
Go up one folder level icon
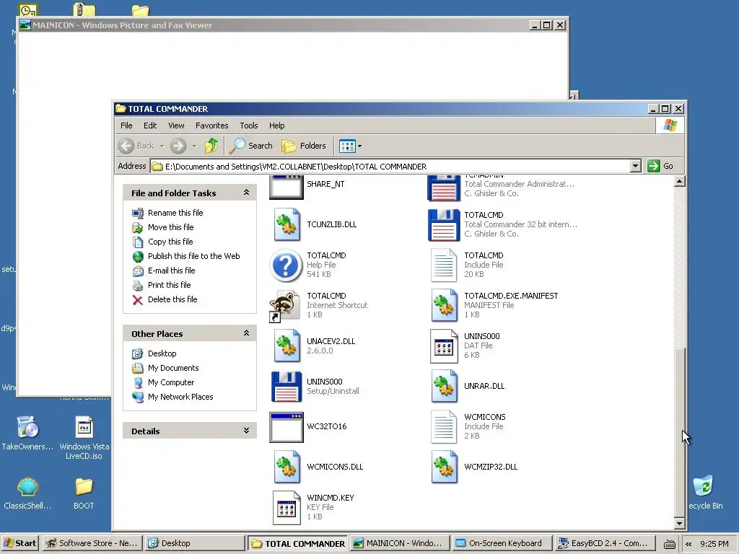tap(211, 146)
